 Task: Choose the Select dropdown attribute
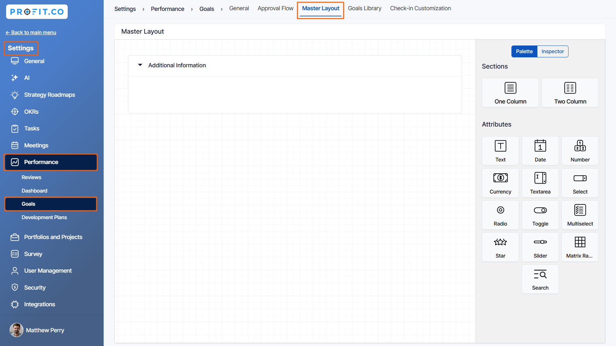[580, 183]
